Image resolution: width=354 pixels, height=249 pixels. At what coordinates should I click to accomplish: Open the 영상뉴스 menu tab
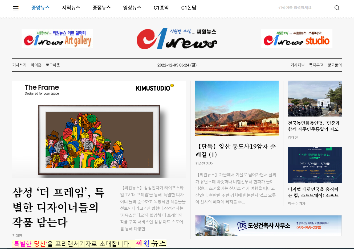132,8
